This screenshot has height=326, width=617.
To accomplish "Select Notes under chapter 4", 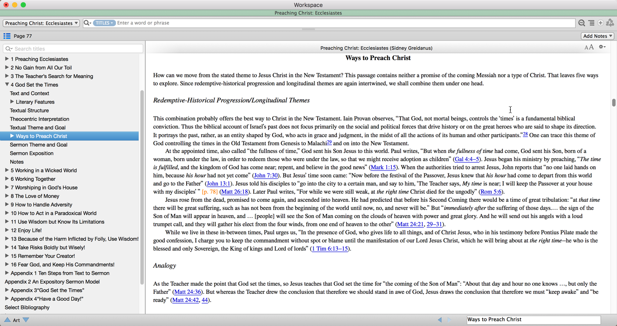I will [17, 162].
